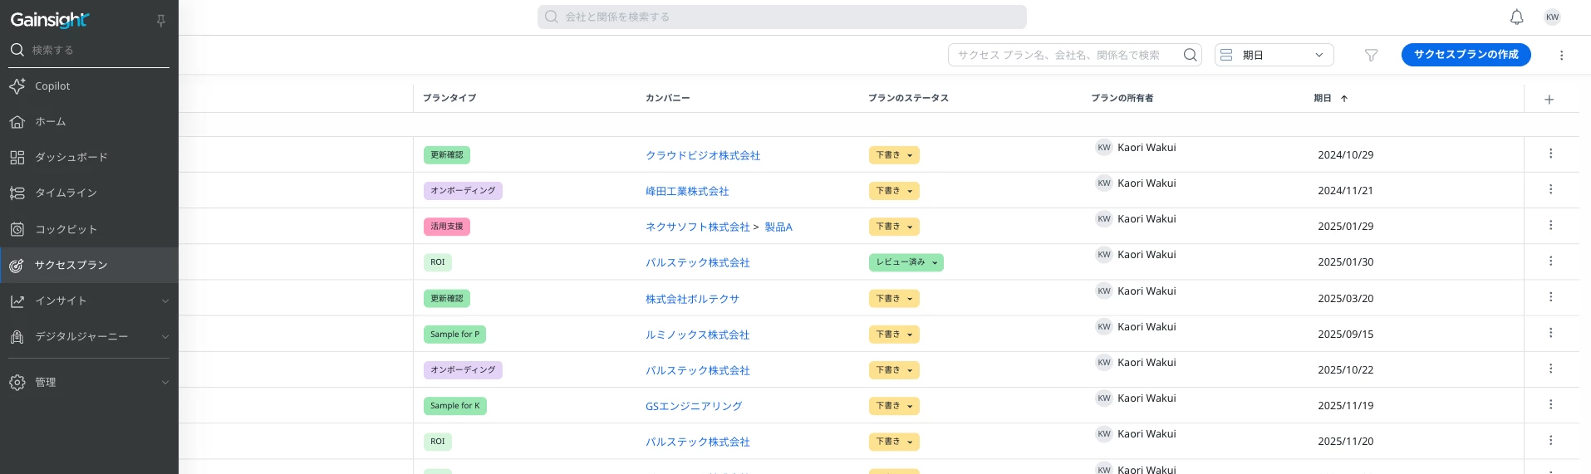
Task: Click the Gainsight logo
Action: coord(50,20)
